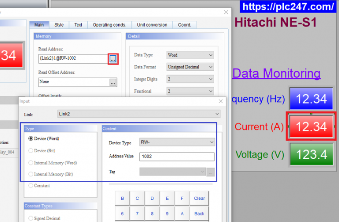Click keypad button 6

[x=122, y=214]
